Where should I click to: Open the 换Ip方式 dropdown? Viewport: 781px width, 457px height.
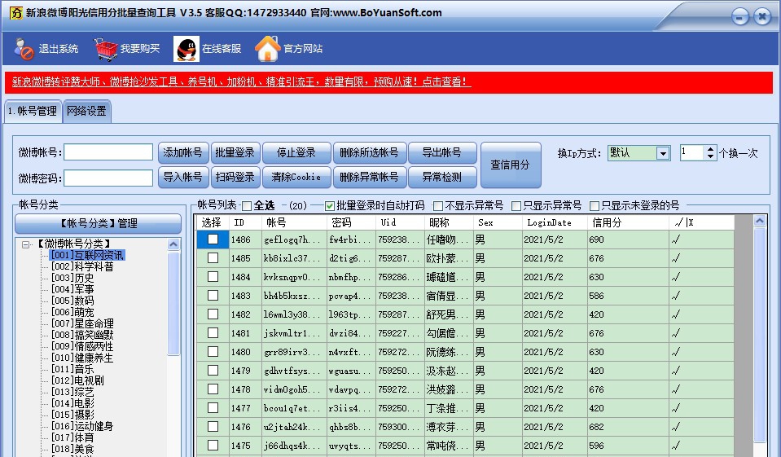[663, 153]
